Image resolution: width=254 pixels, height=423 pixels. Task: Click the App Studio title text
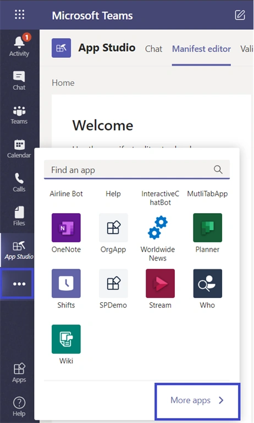click(x=107, y=48)
